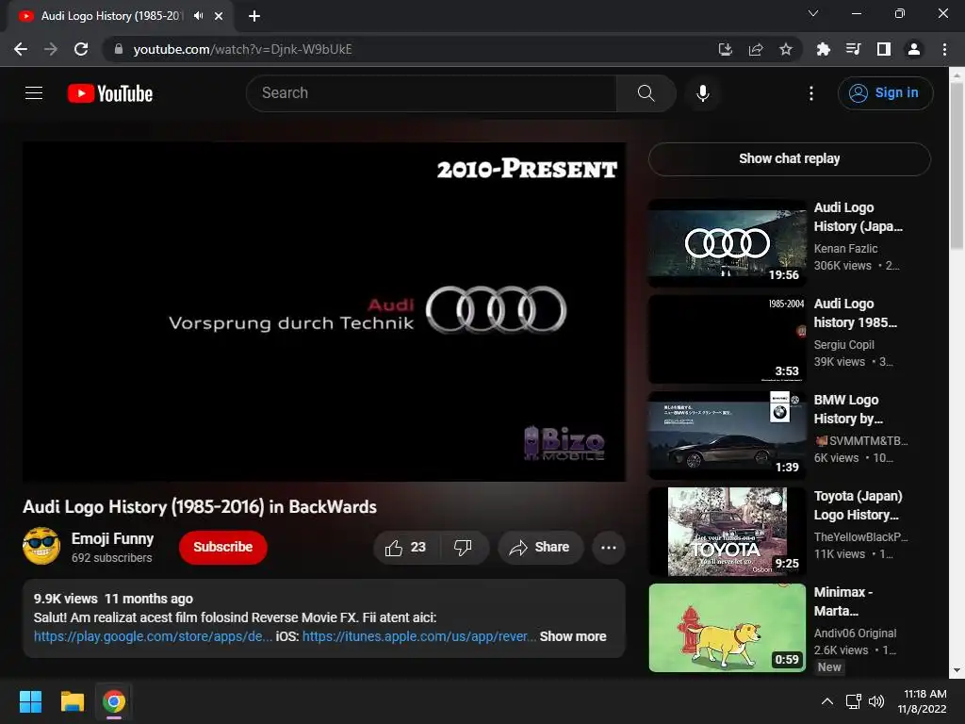Open Chrome extensions puzzle icon
The height and width of the screenshot is (724, 965).
[x=823, y=49]
